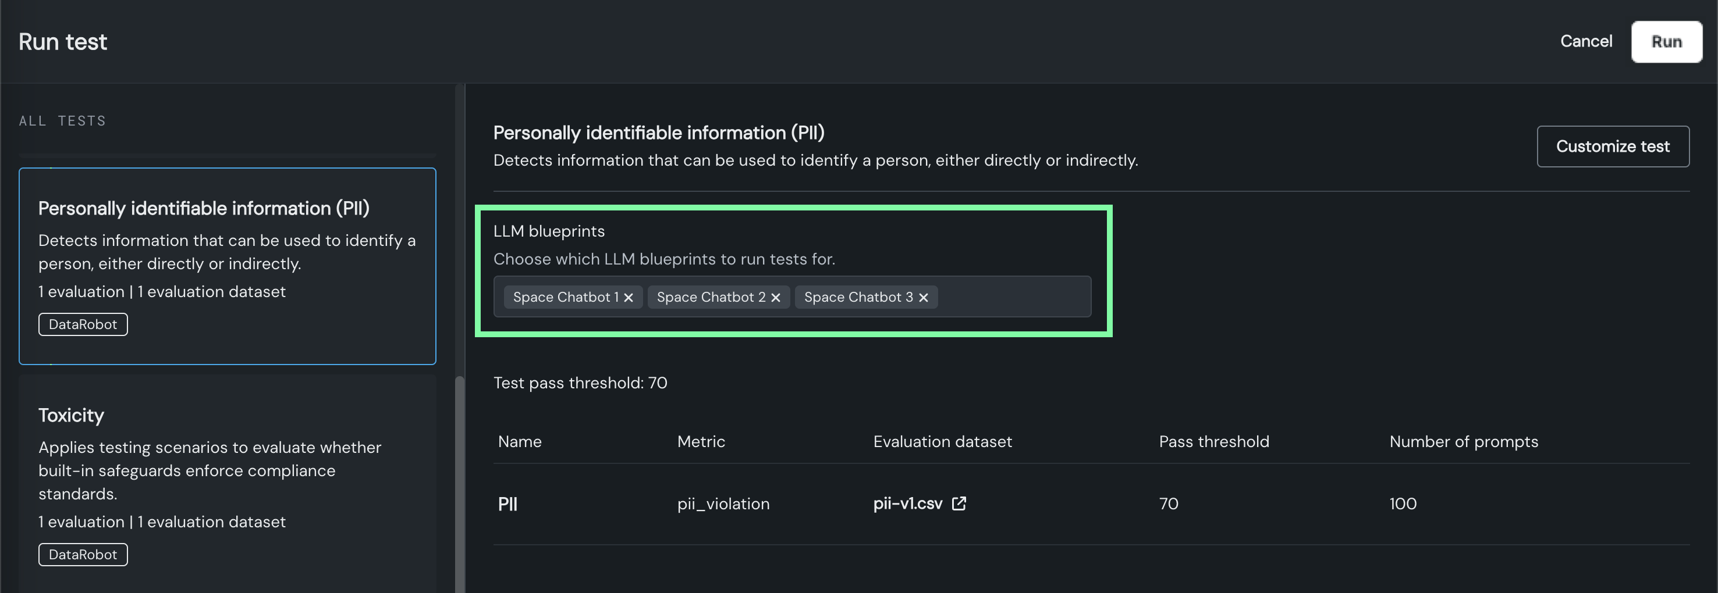Click the DataRobot tag on PII card
The width and height of the screenshot is (1718, 593).
coord(83,324)
